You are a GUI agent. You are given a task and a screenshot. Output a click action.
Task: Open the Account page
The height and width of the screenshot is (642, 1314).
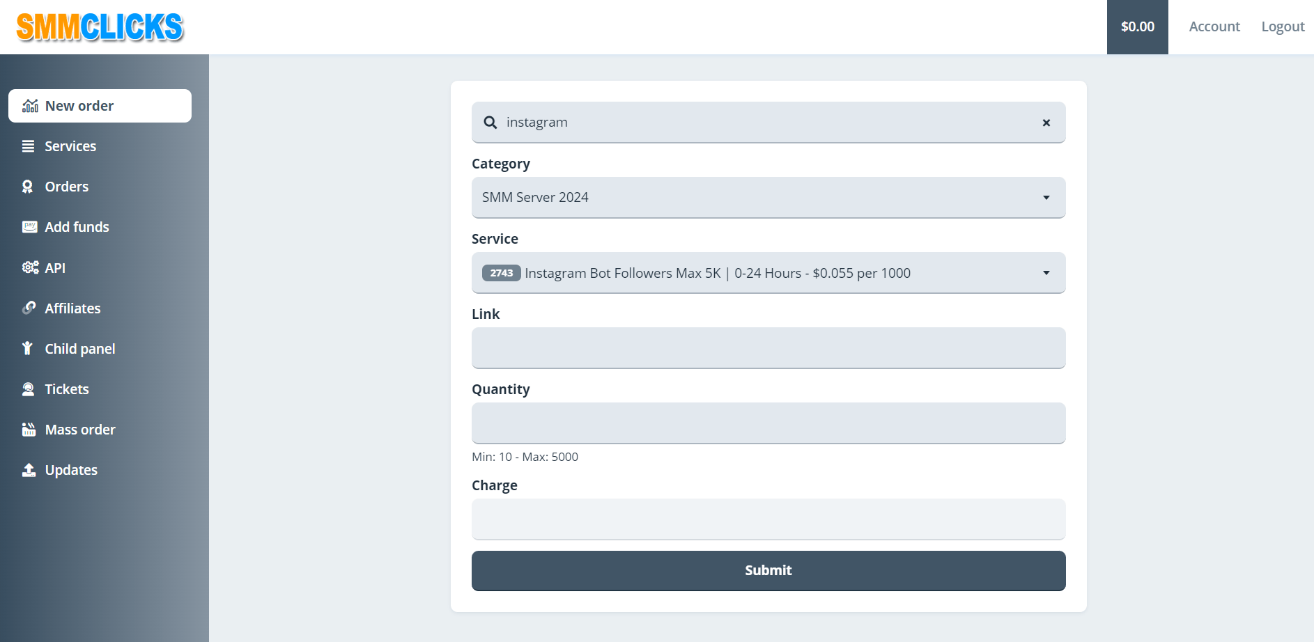coord(1214,26)
